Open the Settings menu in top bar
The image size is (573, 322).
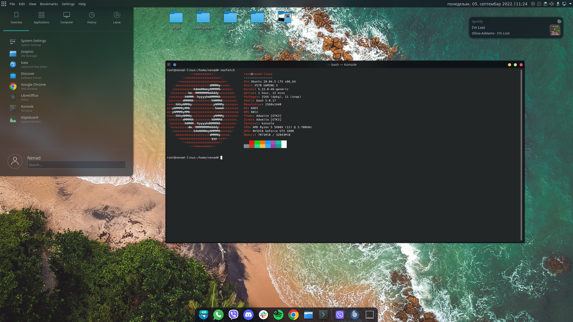[x=68, y=4]
